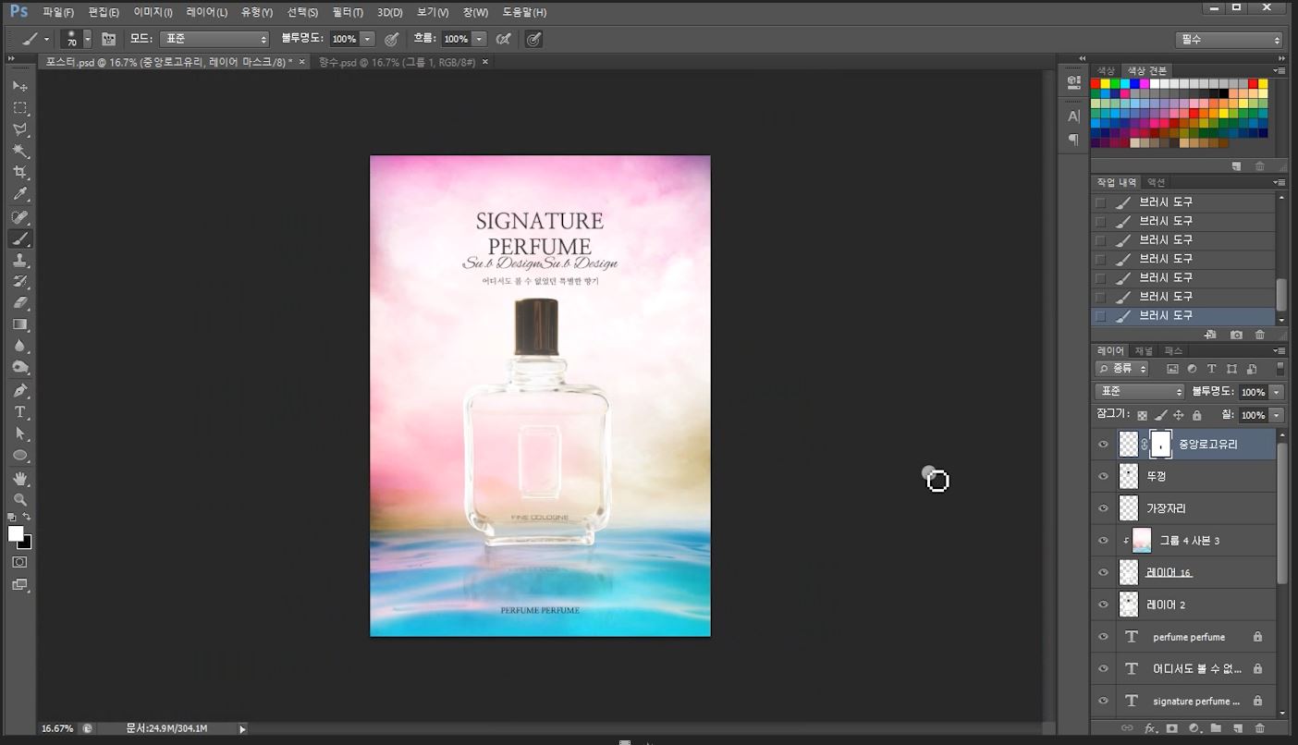Hide the 뚜껑 layer
Image resolution: width=1298 pixels, height=745 pixels.
tap(1102, 476)
